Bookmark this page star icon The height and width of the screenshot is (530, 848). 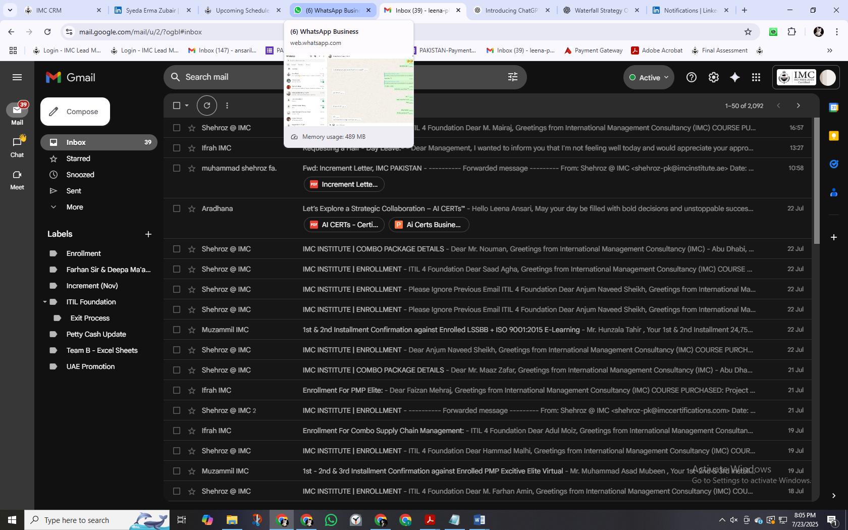pyautogui.click(x=748, y=32)
